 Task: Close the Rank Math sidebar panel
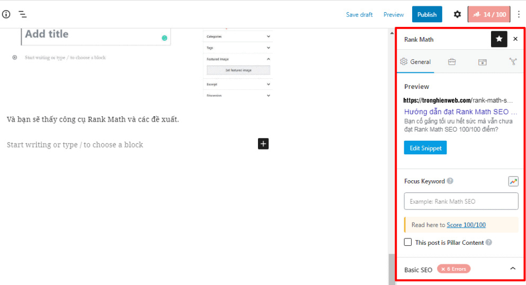click(x=515, y=39)
